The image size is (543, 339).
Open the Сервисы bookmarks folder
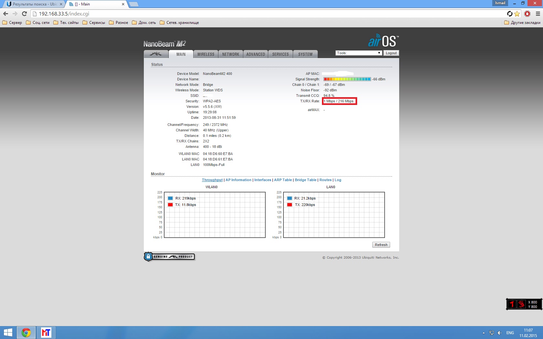[x=94, y=23]
